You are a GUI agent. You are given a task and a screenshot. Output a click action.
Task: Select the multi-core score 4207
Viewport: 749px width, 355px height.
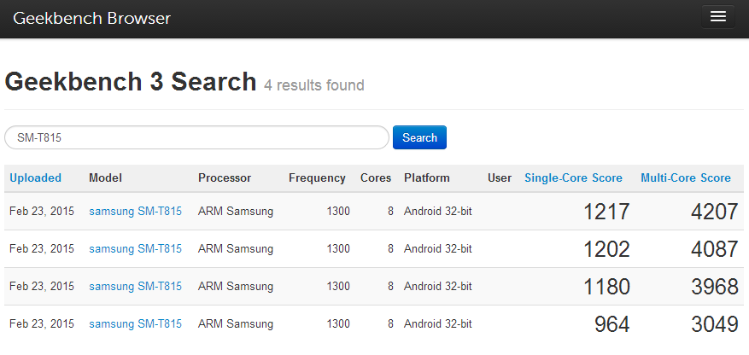click(715, 212)
